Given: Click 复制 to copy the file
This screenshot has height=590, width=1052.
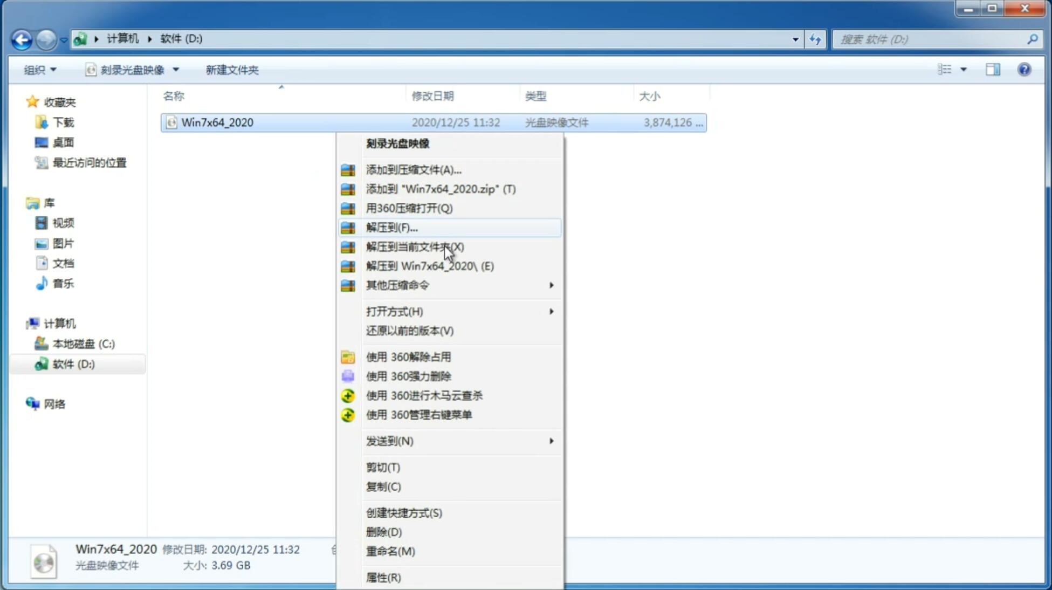Looking at the screenshot, I should [383, 486].
